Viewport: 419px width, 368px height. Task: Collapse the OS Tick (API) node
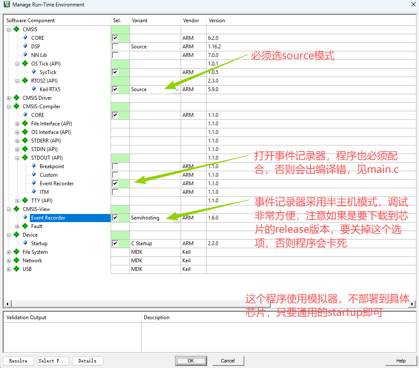[18, 64]
